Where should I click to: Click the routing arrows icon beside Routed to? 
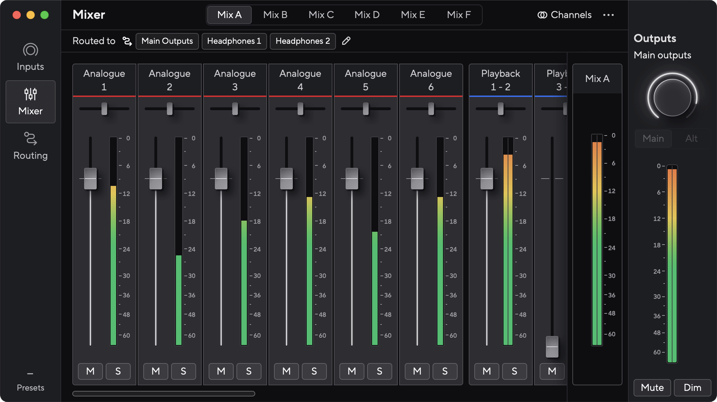(x=127, y=41)
